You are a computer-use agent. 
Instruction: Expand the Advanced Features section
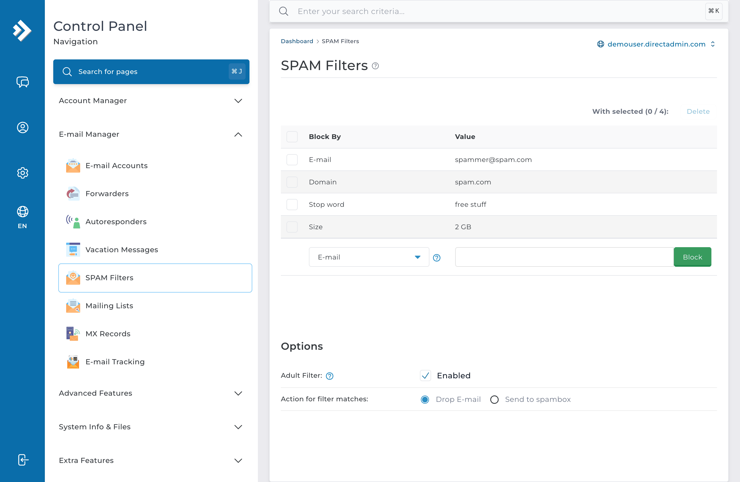(151, 393)
